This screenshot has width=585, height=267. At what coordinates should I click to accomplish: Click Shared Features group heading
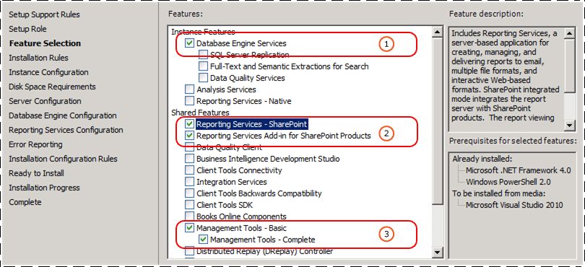click(x=200, y=113)
